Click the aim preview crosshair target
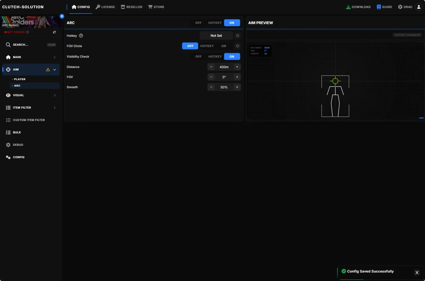This screenshot has width=425, height=281. click(x=335, y=81)
